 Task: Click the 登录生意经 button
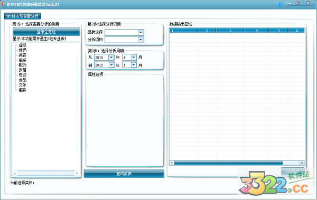[46, 32]
